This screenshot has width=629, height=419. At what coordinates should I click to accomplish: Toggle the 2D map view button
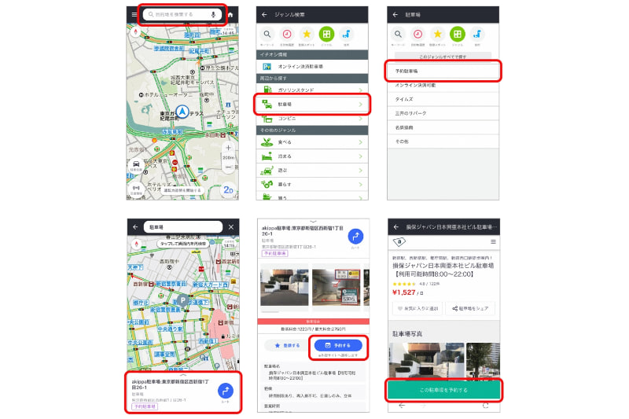click(x=228, y=189)
